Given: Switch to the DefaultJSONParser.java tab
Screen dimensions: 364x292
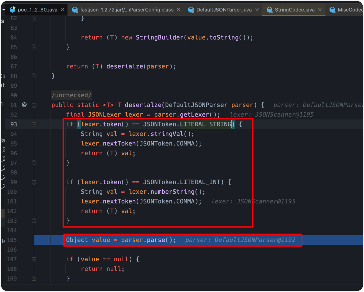Looking at the screenshot, I should pos(223,10).
